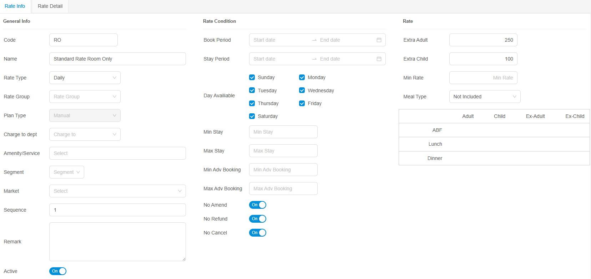Image resolution: width=591 pixels, height=279 pixels.
Task: Click the Extra Adult input field
Action: [x=483, y=40]
